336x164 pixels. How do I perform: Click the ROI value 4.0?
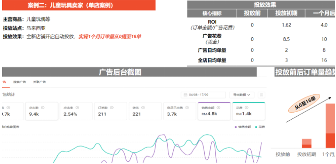[324, 25]
